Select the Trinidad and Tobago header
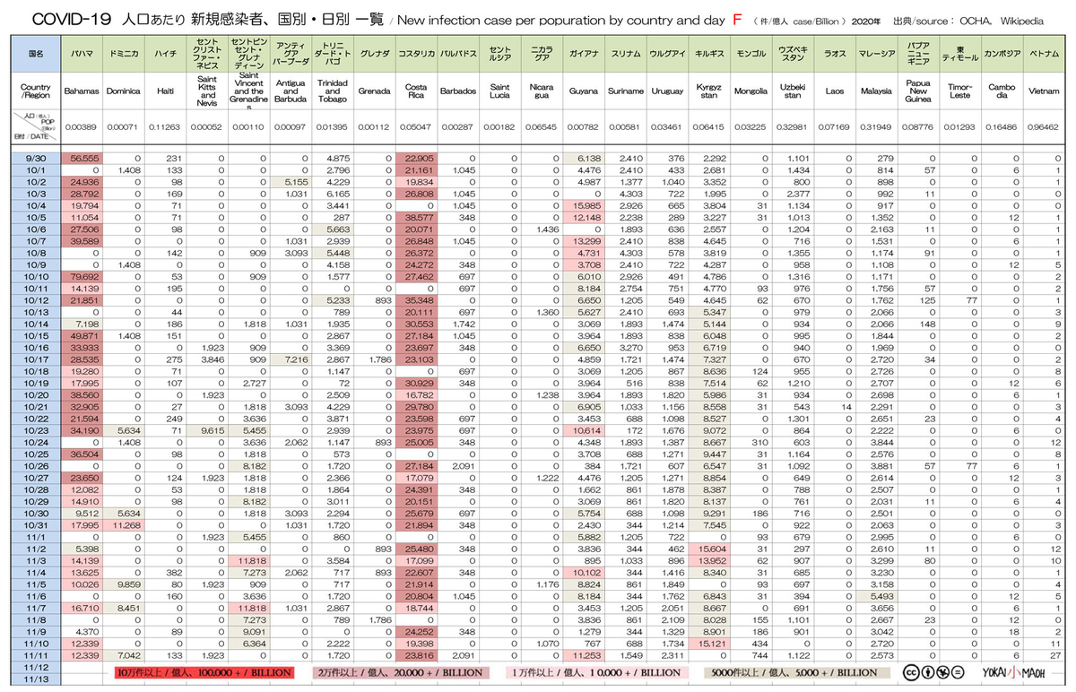The height and width of the screenshot is (692, 1076). click(331, 91)
